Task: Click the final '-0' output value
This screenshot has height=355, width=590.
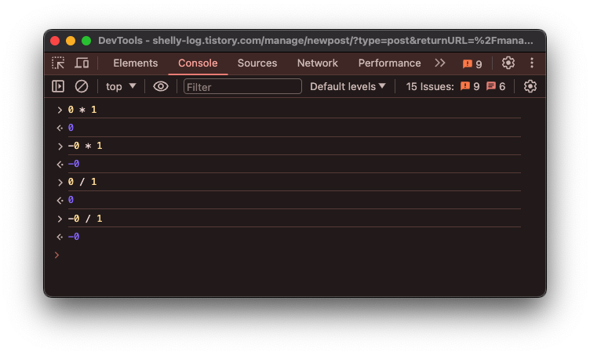Action: tap(74, 237)
